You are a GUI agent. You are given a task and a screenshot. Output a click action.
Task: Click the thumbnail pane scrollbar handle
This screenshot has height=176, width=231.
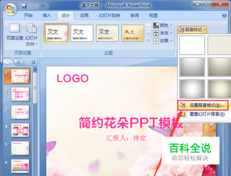point(35,88)
